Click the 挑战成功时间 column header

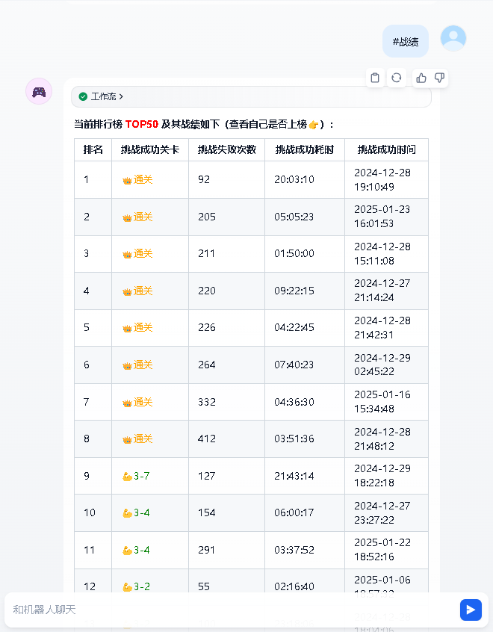[x=386, y=149]
